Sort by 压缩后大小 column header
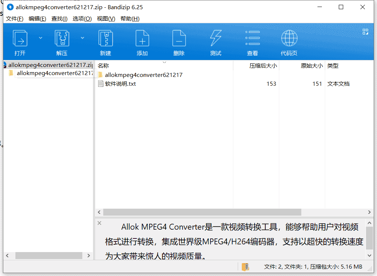This screenshot has width=377, height=276. [x=263, y=66]
